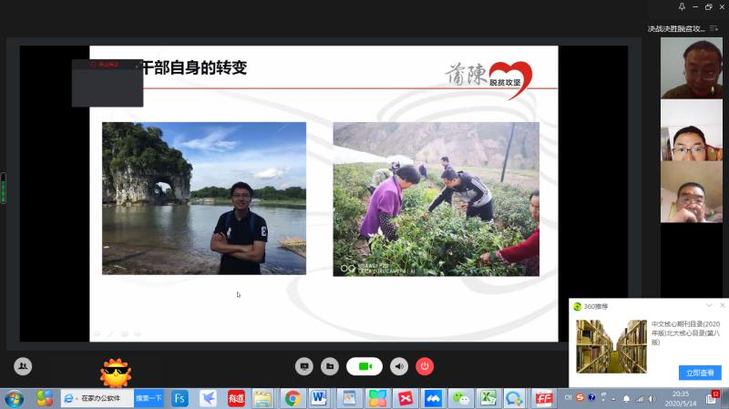
Task: Click the 立即查看 button
Action: (x=700, y=373)
